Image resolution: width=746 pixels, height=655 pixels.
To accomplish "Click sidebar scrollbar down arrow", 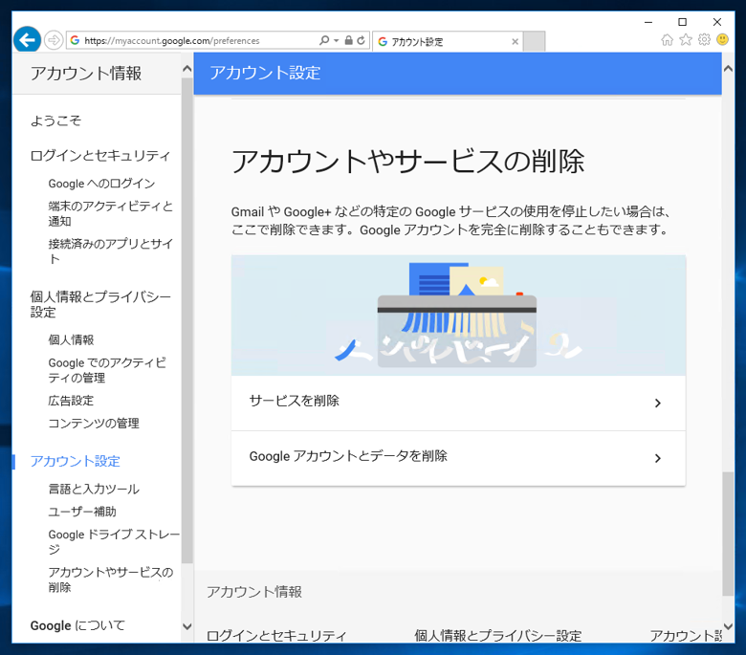I will (186, 626).
